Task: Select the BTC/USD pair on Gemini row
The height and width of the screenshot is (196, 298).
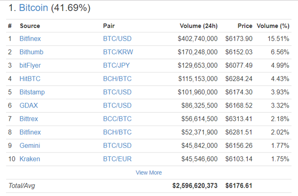Action: (117, 146)
